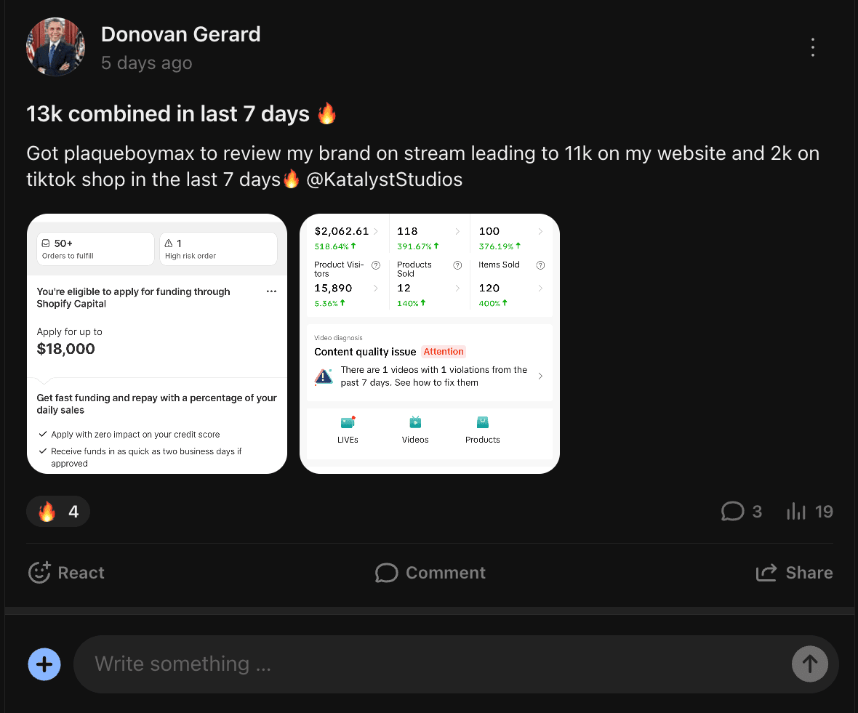Select the Videos icon in screenshot
The height and width of the screenshot is (713, 858).
point(415,423)
